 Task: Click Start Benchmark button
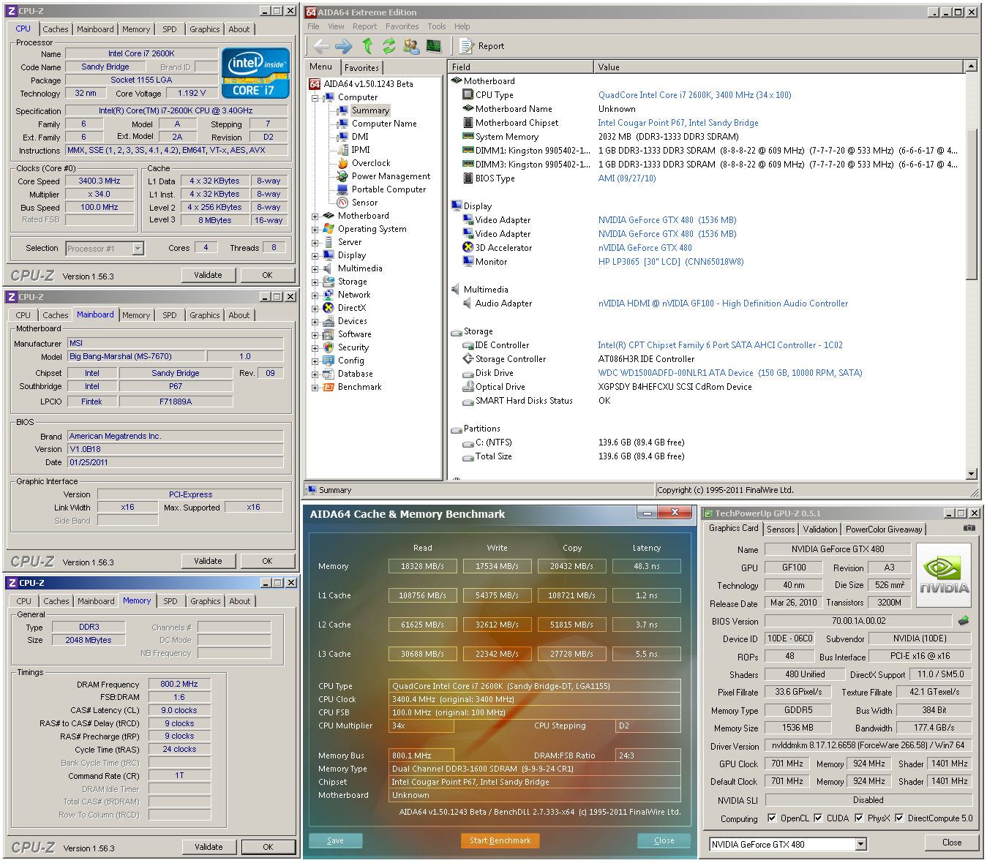pyautogui.click(x=500, y=840)
